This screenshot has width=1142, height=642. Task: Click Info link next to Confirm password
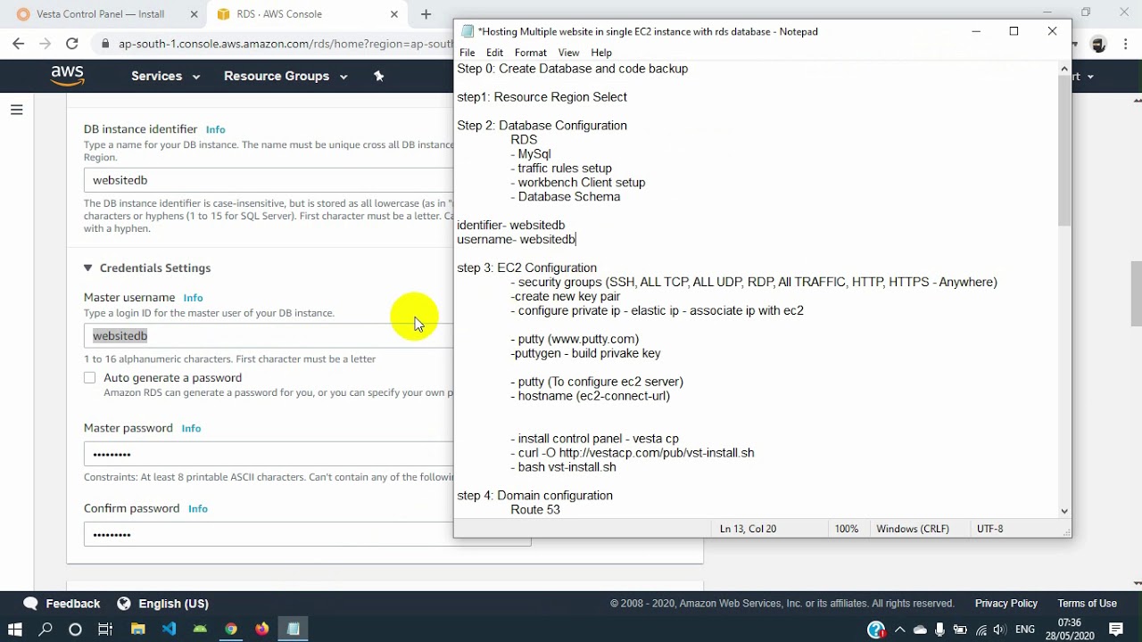[x=198, y=508]
